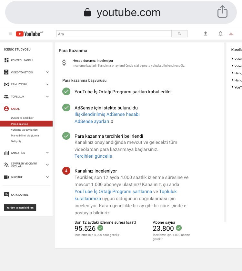Tap the browser share icon

pyautogui.click(x=222, y=12)
